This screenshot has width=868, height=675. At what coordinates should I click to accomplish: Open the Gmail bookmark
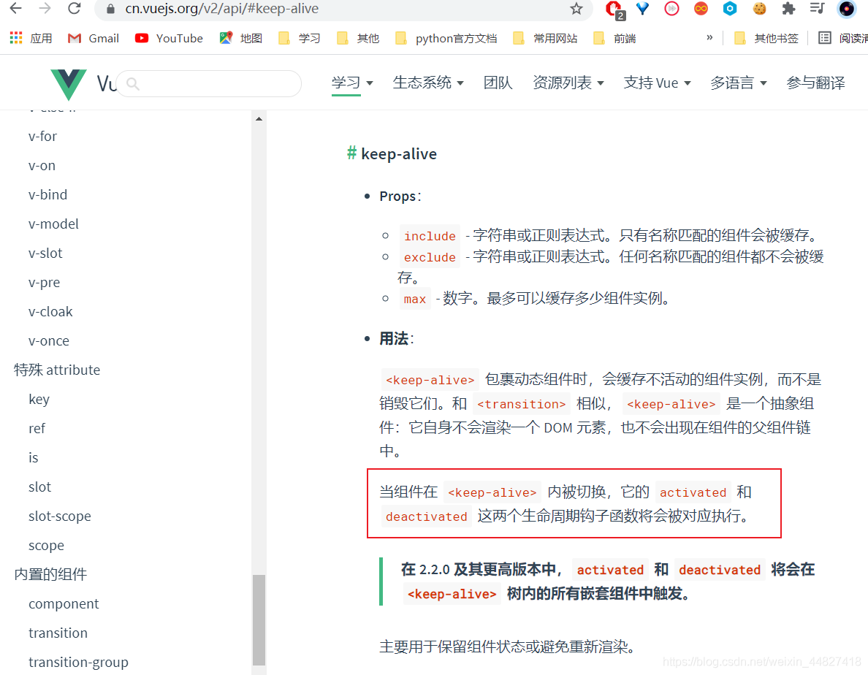(93, 38)
